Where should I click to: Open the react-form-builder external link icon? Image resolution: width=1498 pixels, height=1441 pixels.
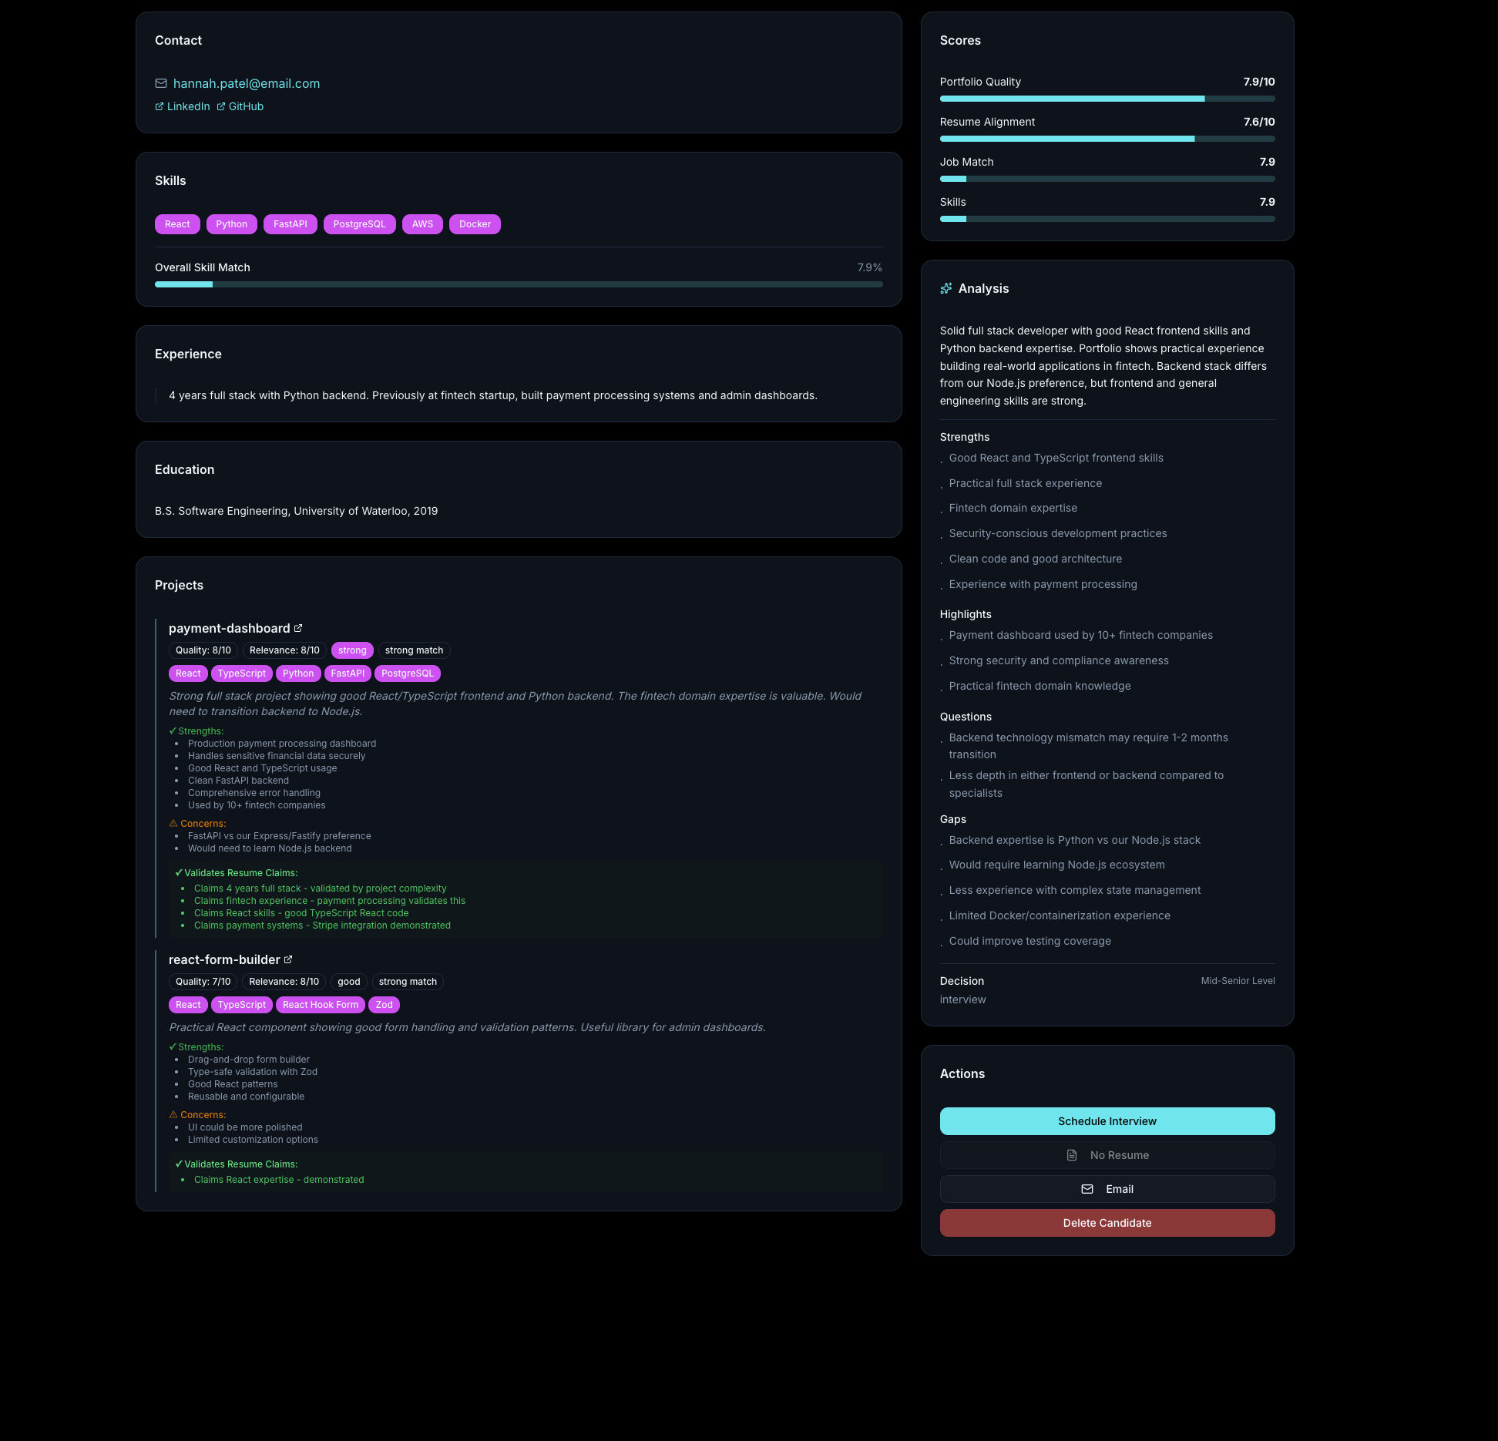(x=288, y=959)
